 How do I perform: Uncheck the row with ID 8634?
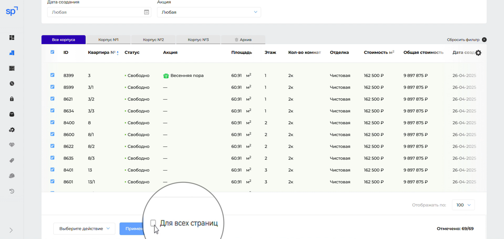coord(52,110)
